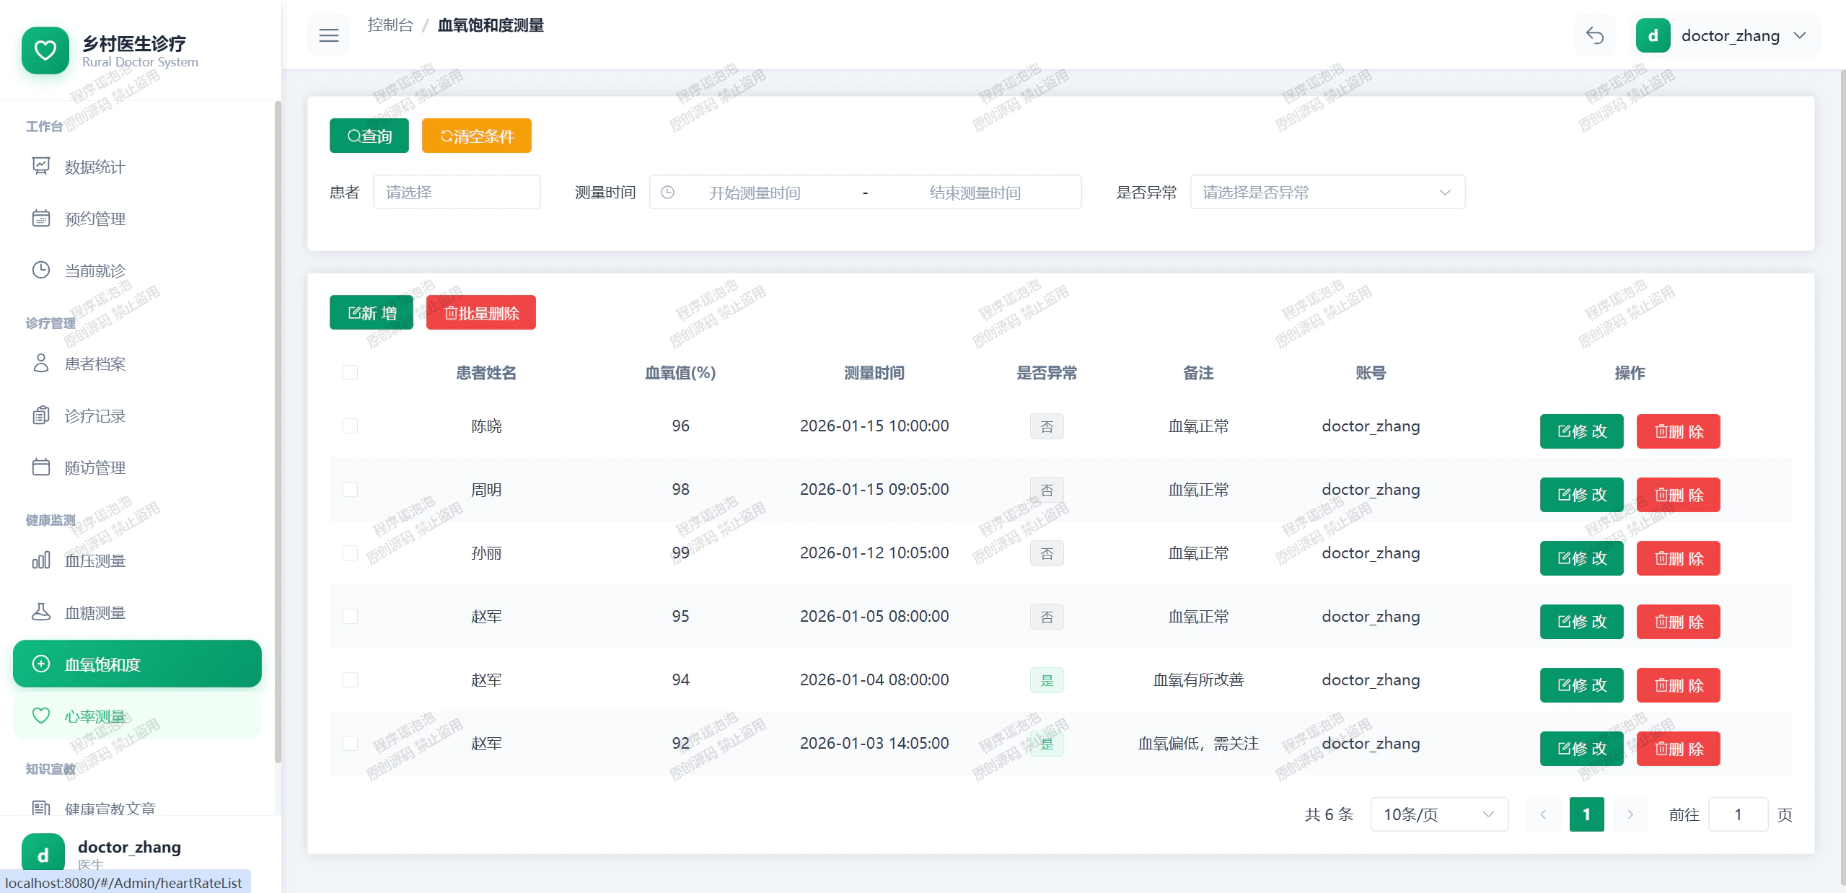1846x893 pixels.
Task: Click the 当前就诊 clock icon
Action: pos(41,270)
